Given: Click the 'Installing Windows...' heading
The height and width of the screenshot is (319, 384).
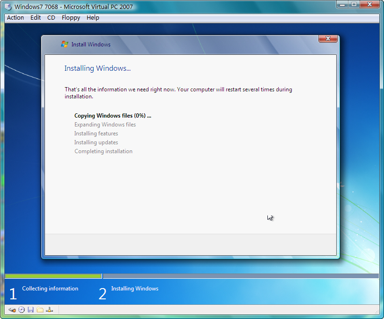Looking at the screenshot, I should 97,68.
